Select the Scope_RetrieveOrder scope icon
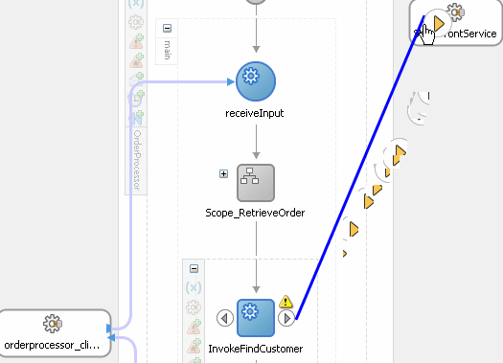Image resolution: width=503 pixels, height=363 pixels. pos(256,183)
